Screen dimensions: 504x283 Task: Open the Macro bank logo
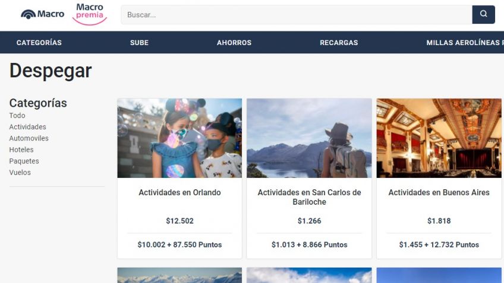coord(42,14)
